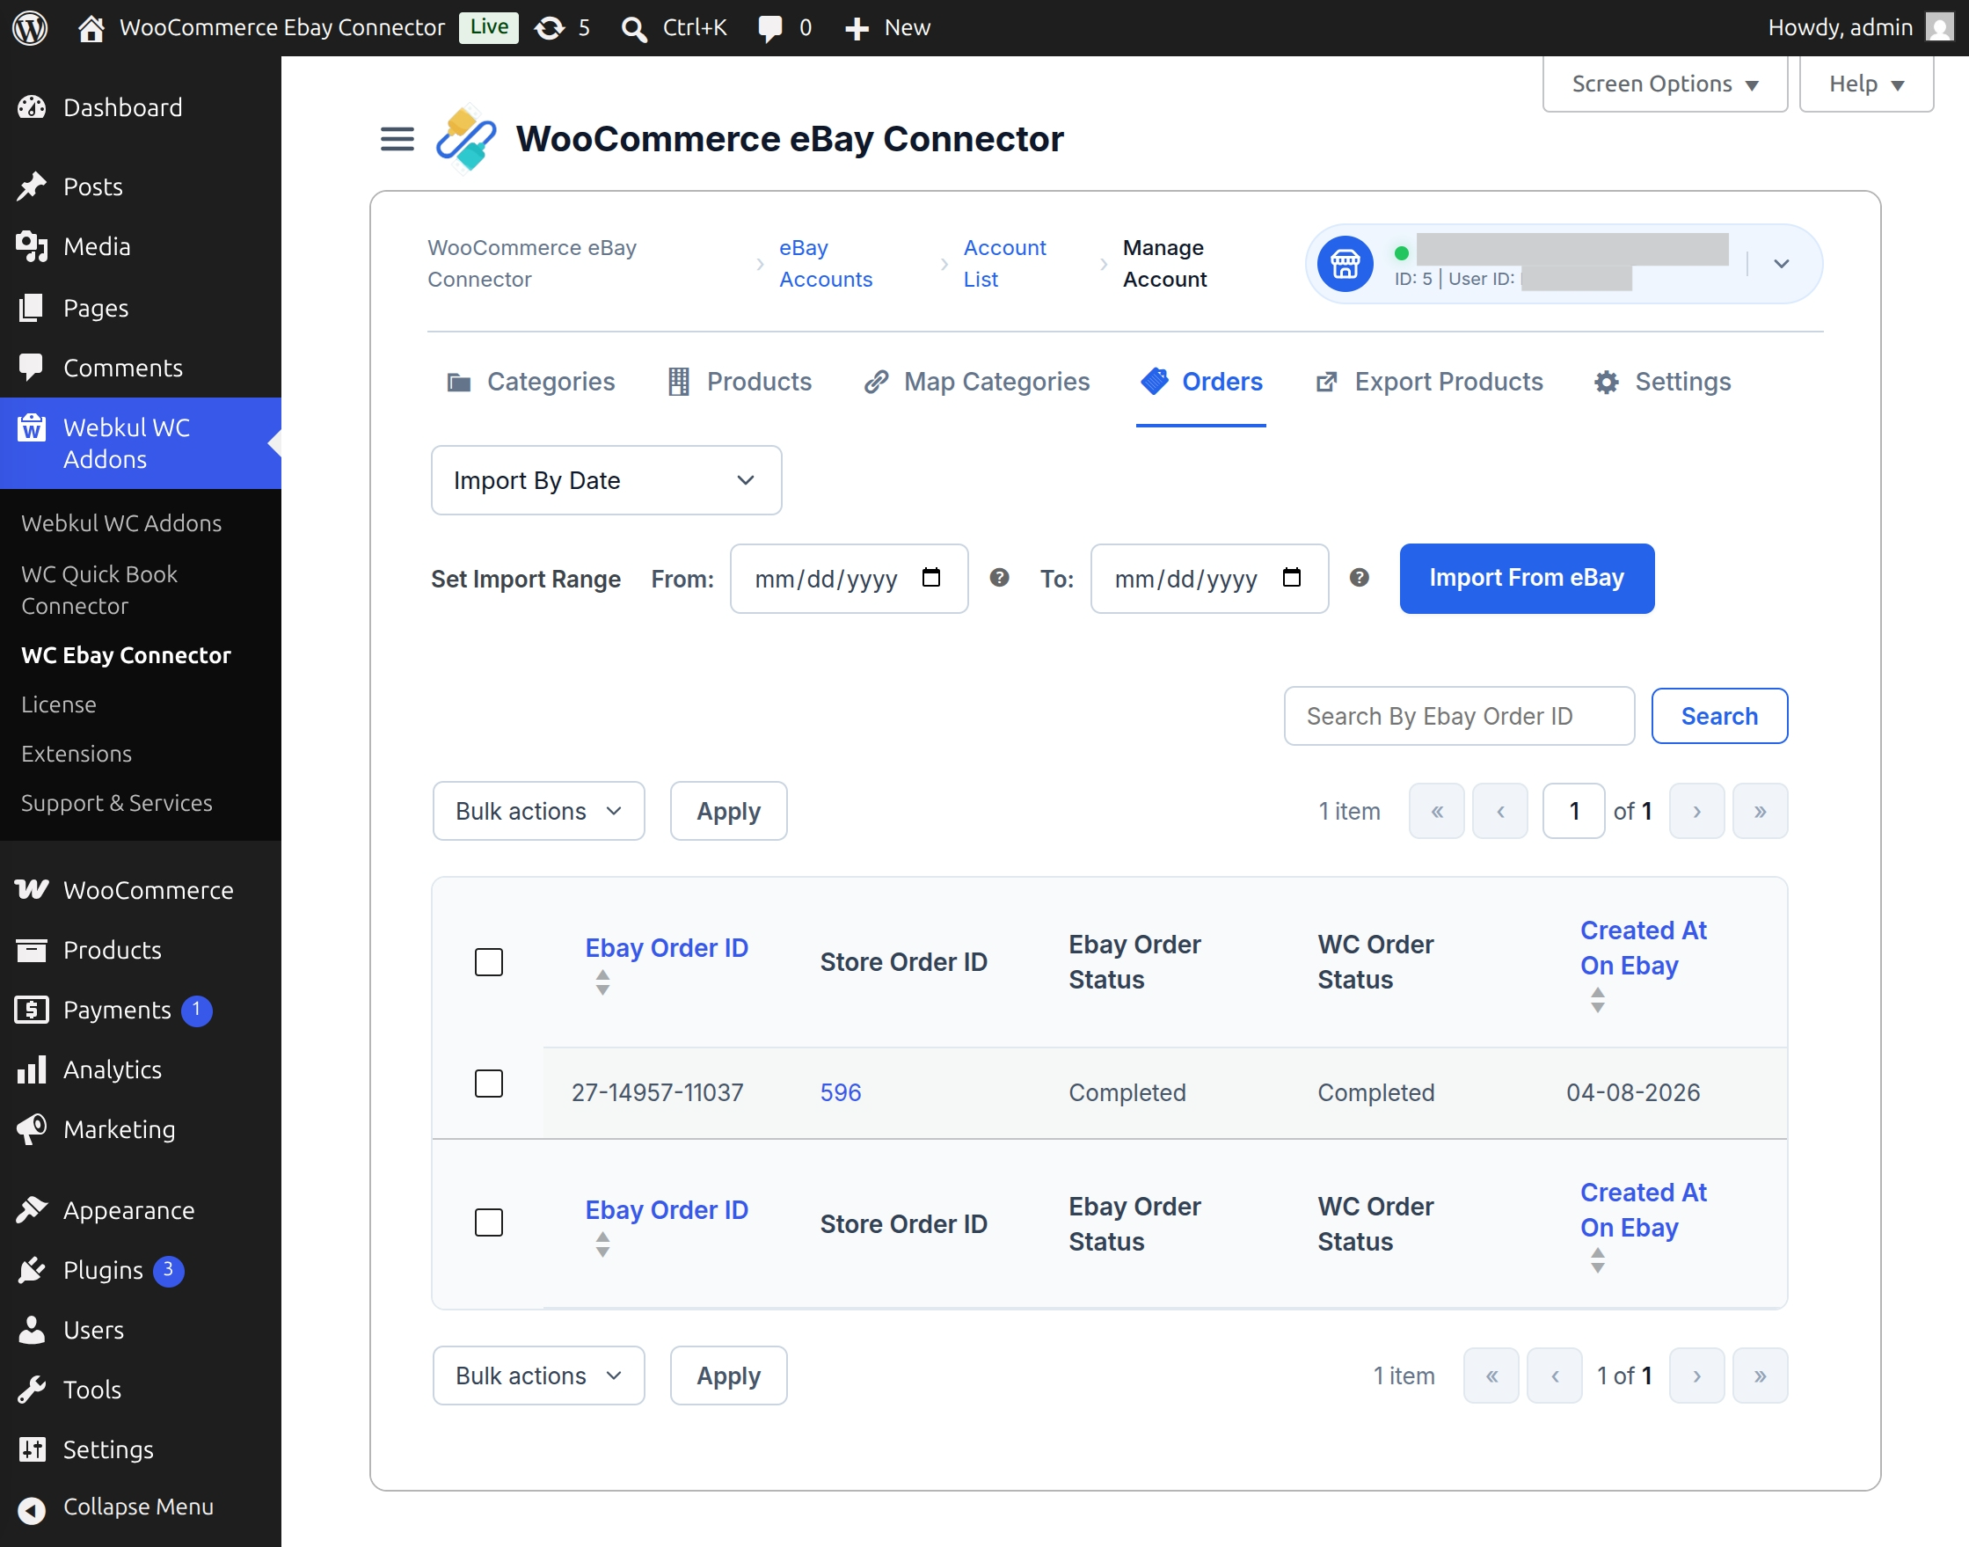Click the Search By Ebay Order ID field
The height and width of the screenshot is (1547, 1969).
pyautogui.click(x=1459, y=717)
